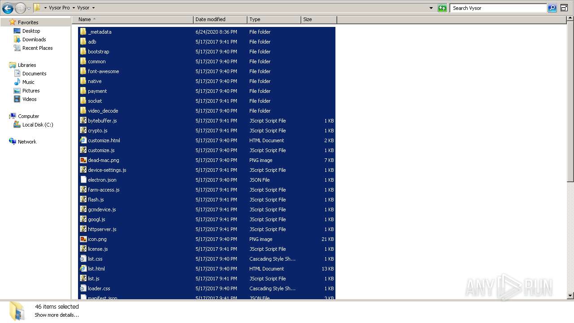Select the license.js file name
Image resolution: width=574 pixels, height=323 pixels.
(x=98, y=249)
